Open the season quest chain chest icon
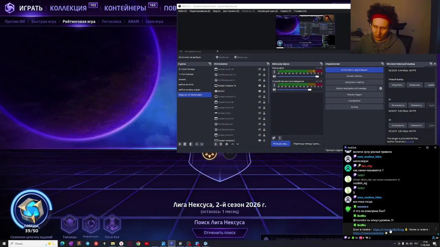The image size is (440, 247). coord(31,210)
